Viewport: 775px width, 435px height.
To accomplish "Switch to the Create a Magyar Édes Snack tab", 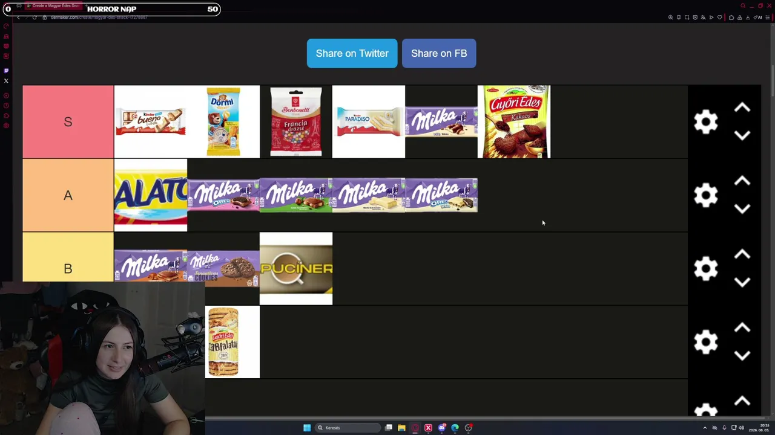I will point(53,6).
